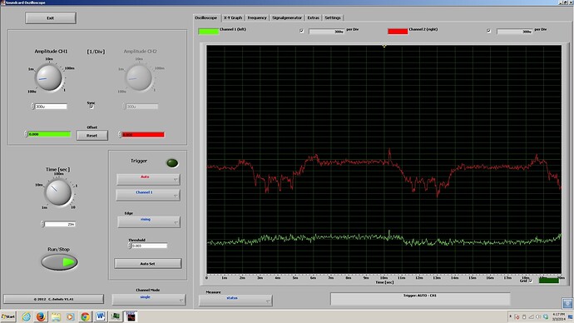Toggle the Sync checkbox between amplitudes

point(92,107)
